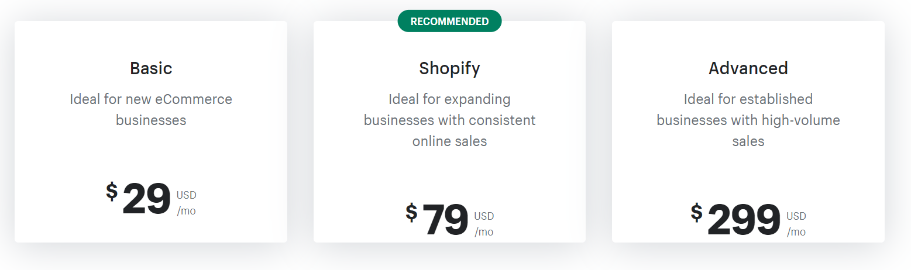Click the green RECOMMENDED badge
The width and height of the screenshot is (911, 270).
pos(449,21)
